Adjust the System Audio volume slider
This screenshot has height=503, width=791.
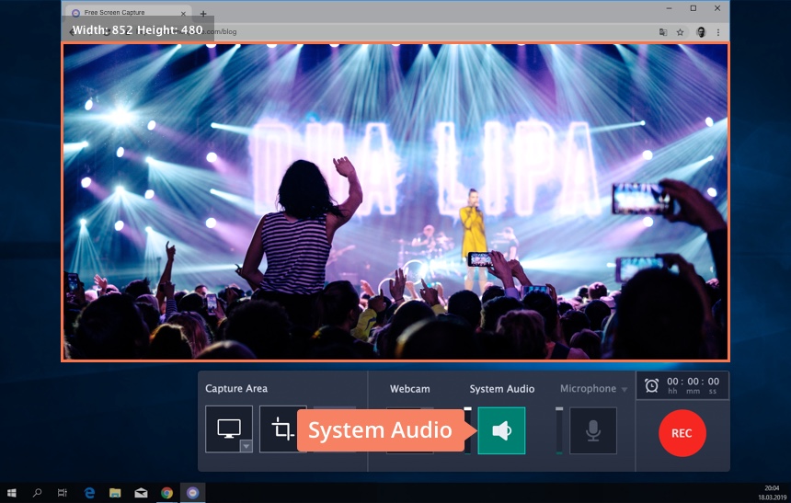coord(467,430)
